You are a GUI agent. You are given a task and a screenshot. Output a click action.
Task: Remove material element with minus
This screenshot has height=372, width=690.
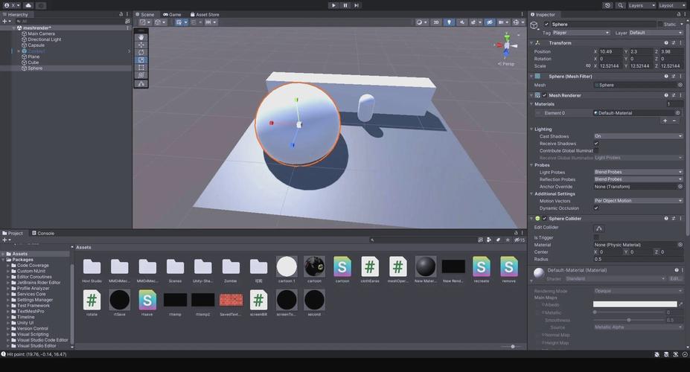pos(674,121)
